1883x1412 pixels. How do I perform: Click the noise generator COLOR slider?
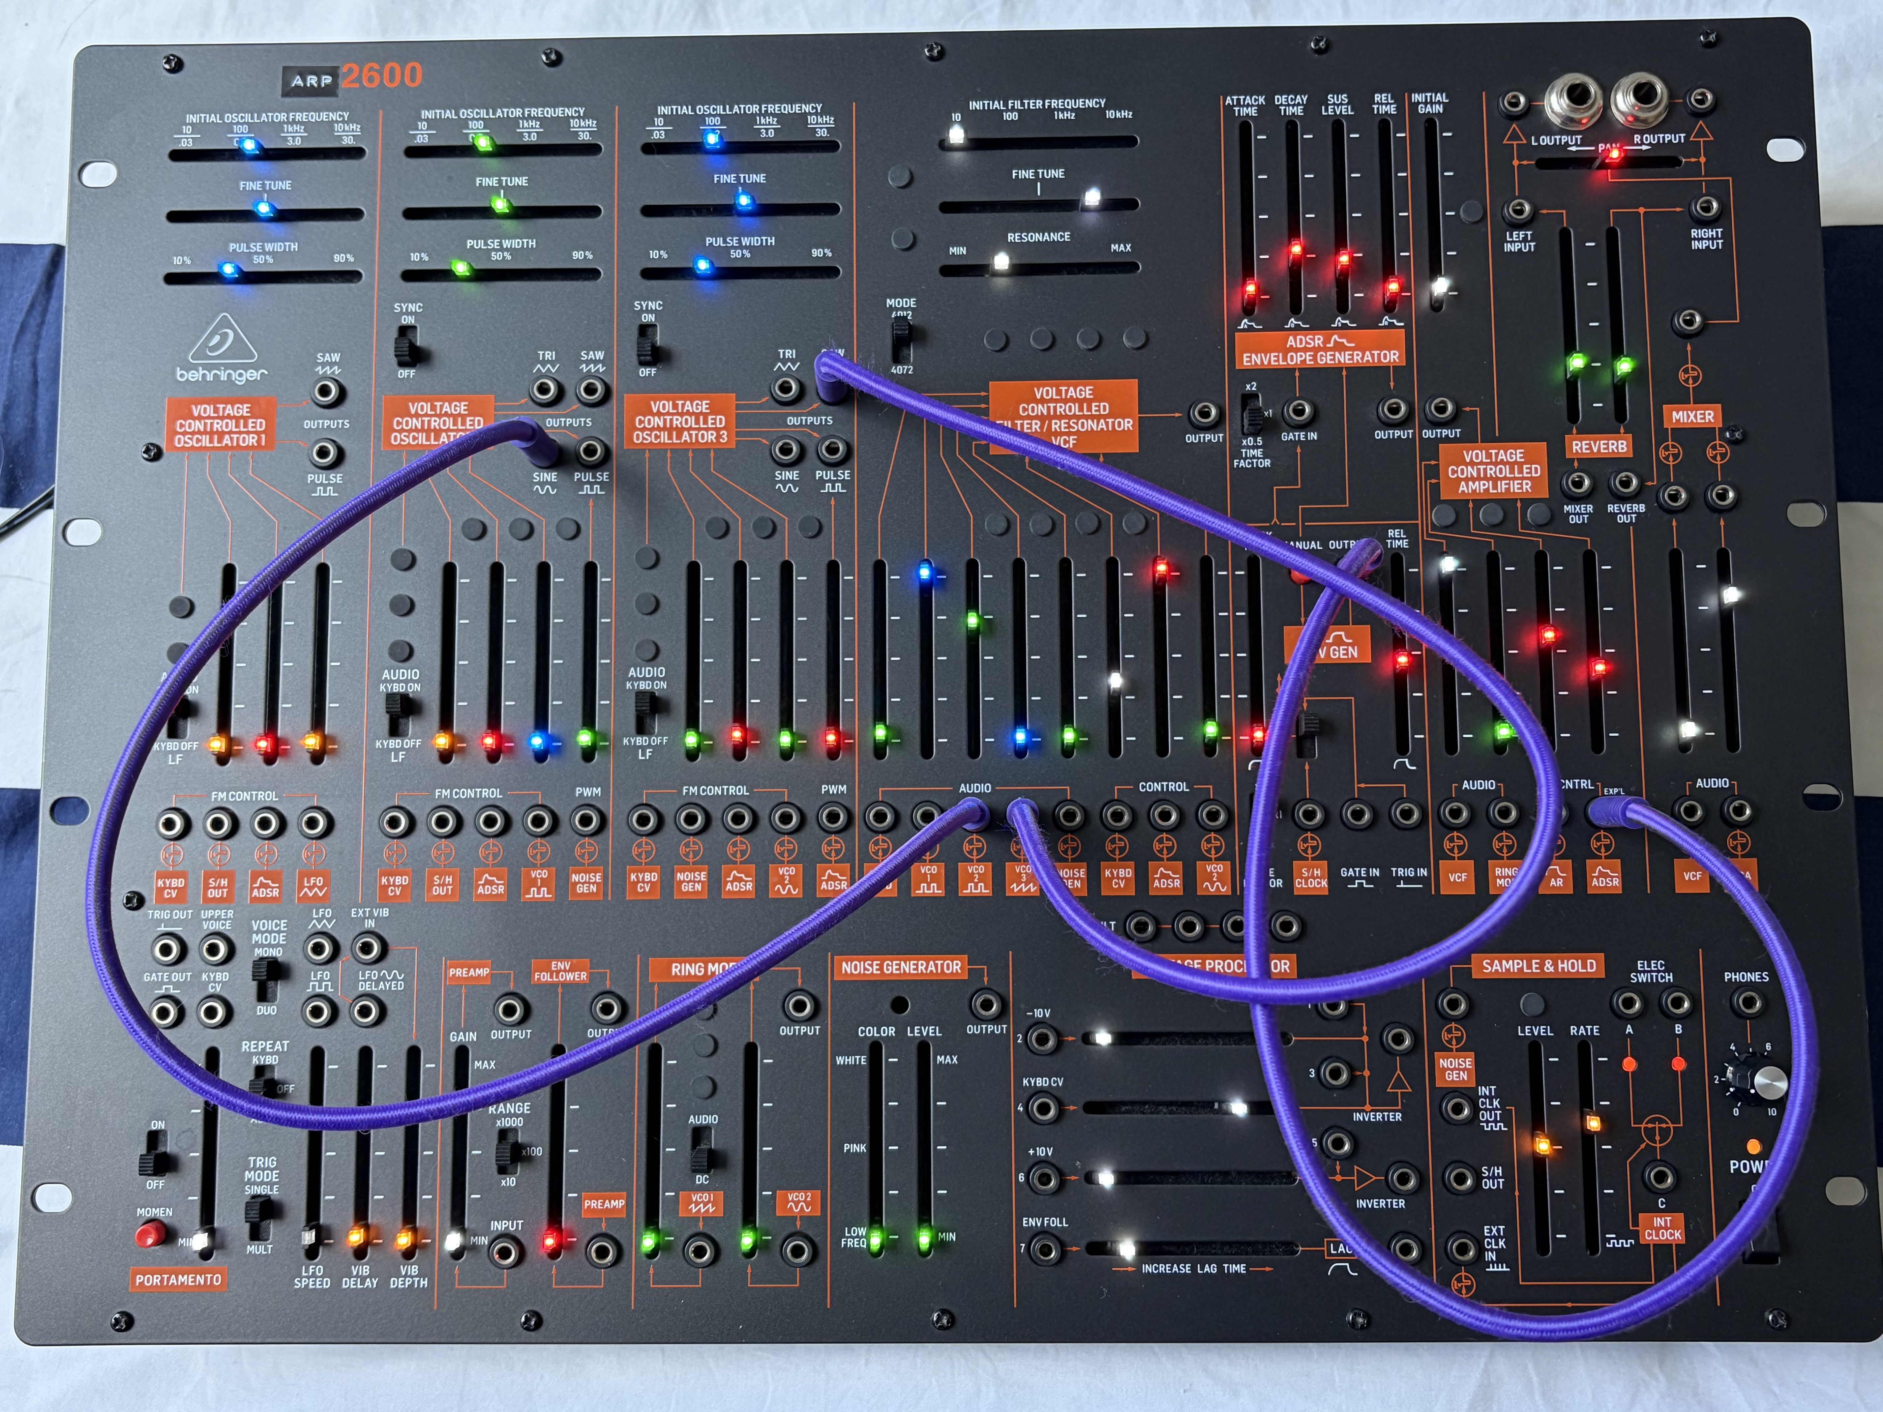click(x=876, y=1147)
